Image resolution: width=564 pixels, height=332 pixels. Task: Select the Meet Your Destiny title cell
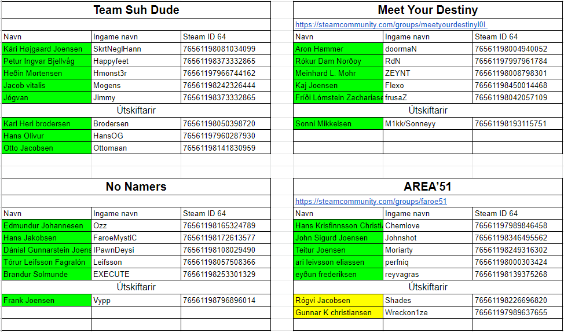pyautogui.click(x=428, y=10)
